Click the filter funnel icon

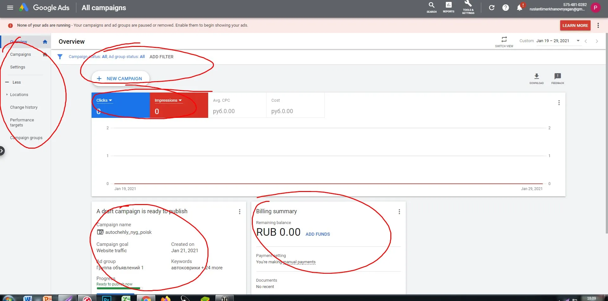[x=60, y=57]
